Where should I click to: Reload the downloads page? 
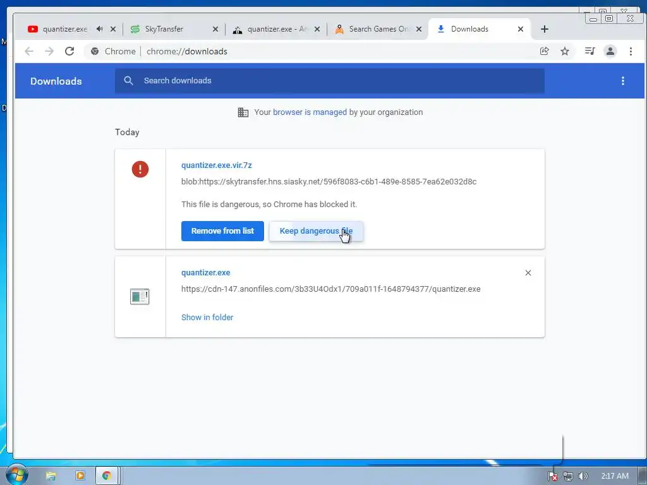(70, 51)
